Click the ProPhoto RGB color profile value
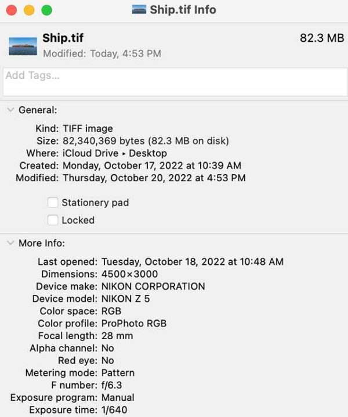Image resolution: width=348 pixels, height=417 pixels. [134, 323]
